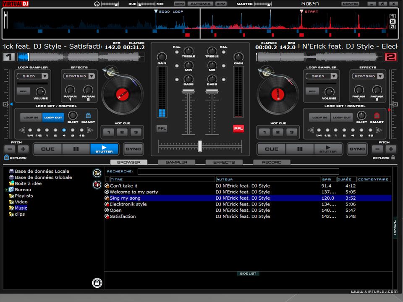Image resolution: width=403 pixels, height=302 pixels.
Task: Click the favorite folder star icon
Action: (x=97, y=173)
